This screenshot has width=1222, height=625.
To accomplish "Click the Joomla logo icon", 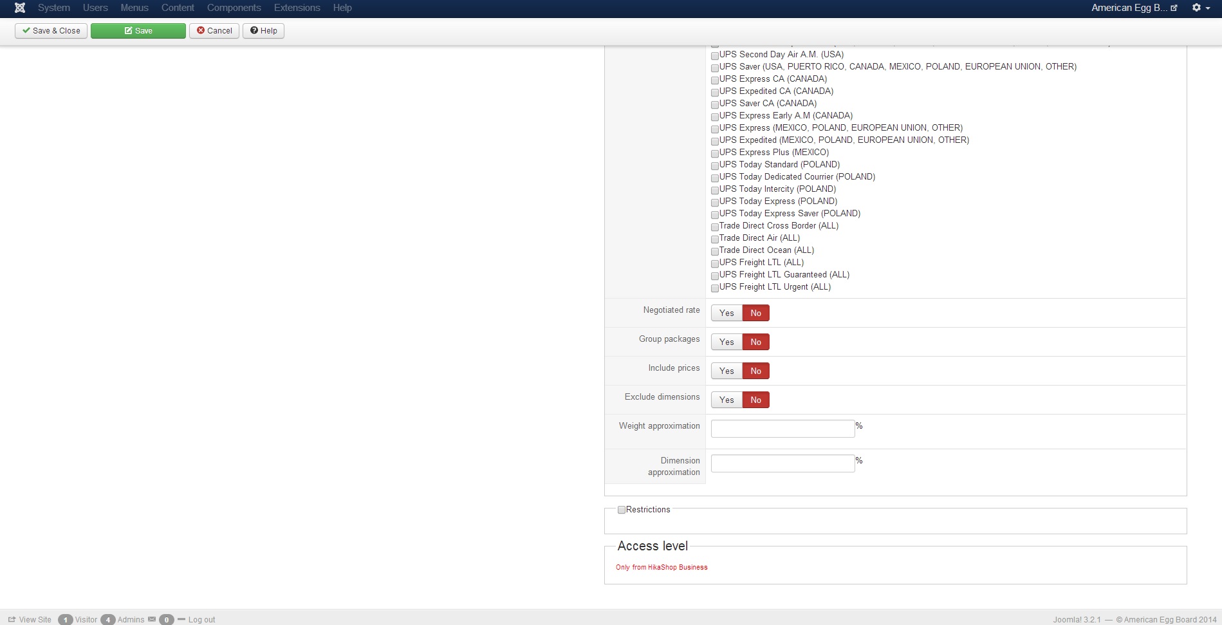I will click(20, 8).
